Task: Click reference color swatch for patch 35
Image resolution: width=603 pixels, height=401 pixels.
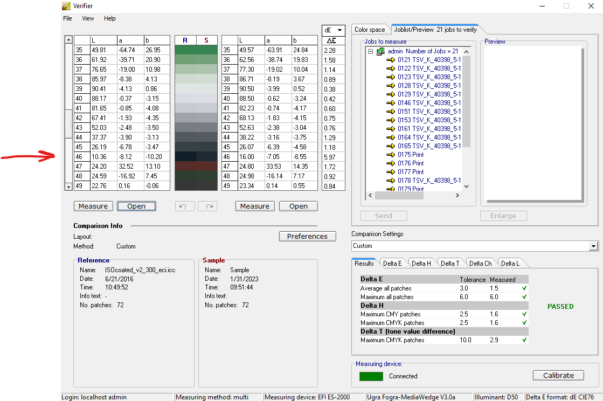Action: [x=185, y=50]
